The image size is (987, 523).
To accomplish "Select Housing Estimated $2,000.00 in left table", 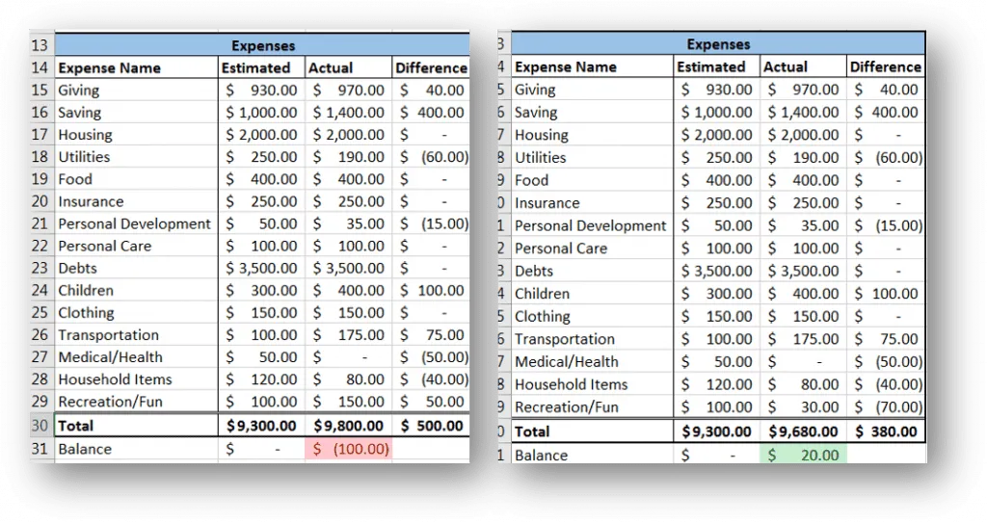I will pos(261,135).
